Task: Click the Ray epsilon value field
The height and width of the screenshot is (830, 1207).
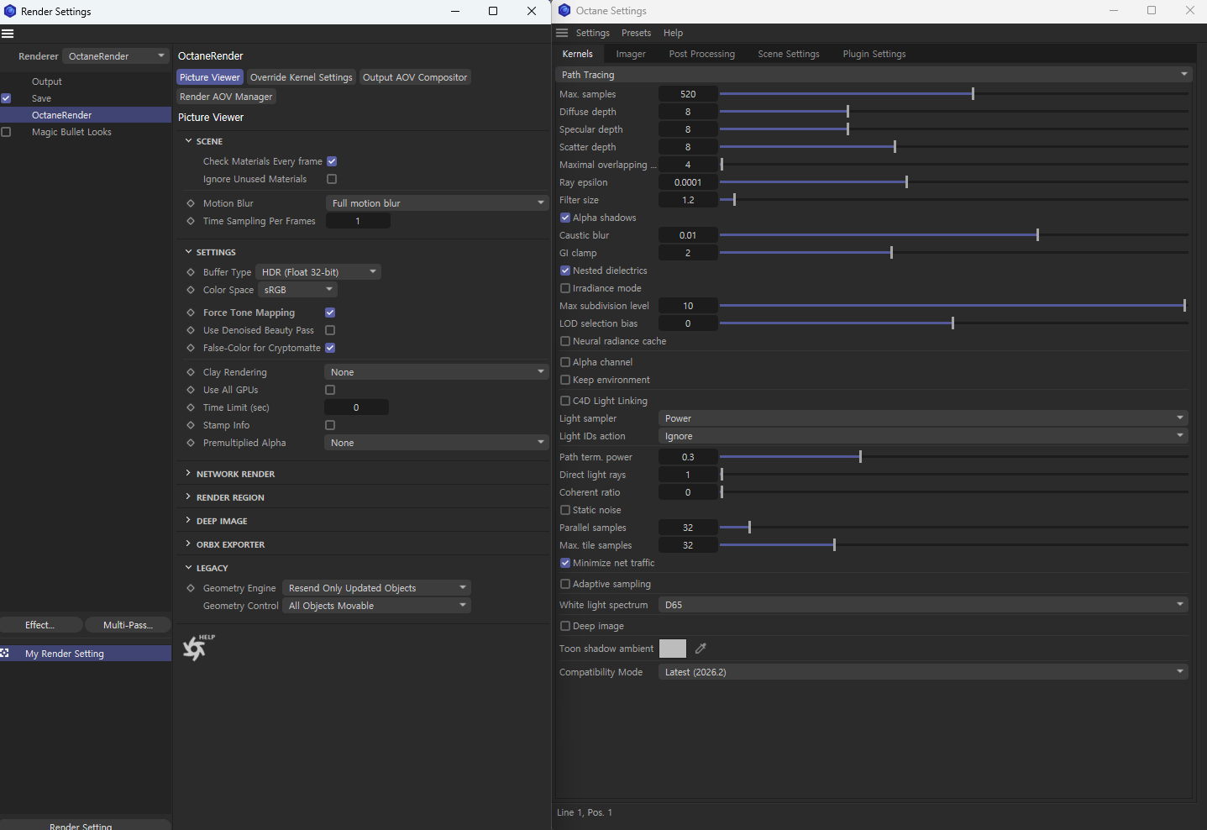Action: coord(688,182)
